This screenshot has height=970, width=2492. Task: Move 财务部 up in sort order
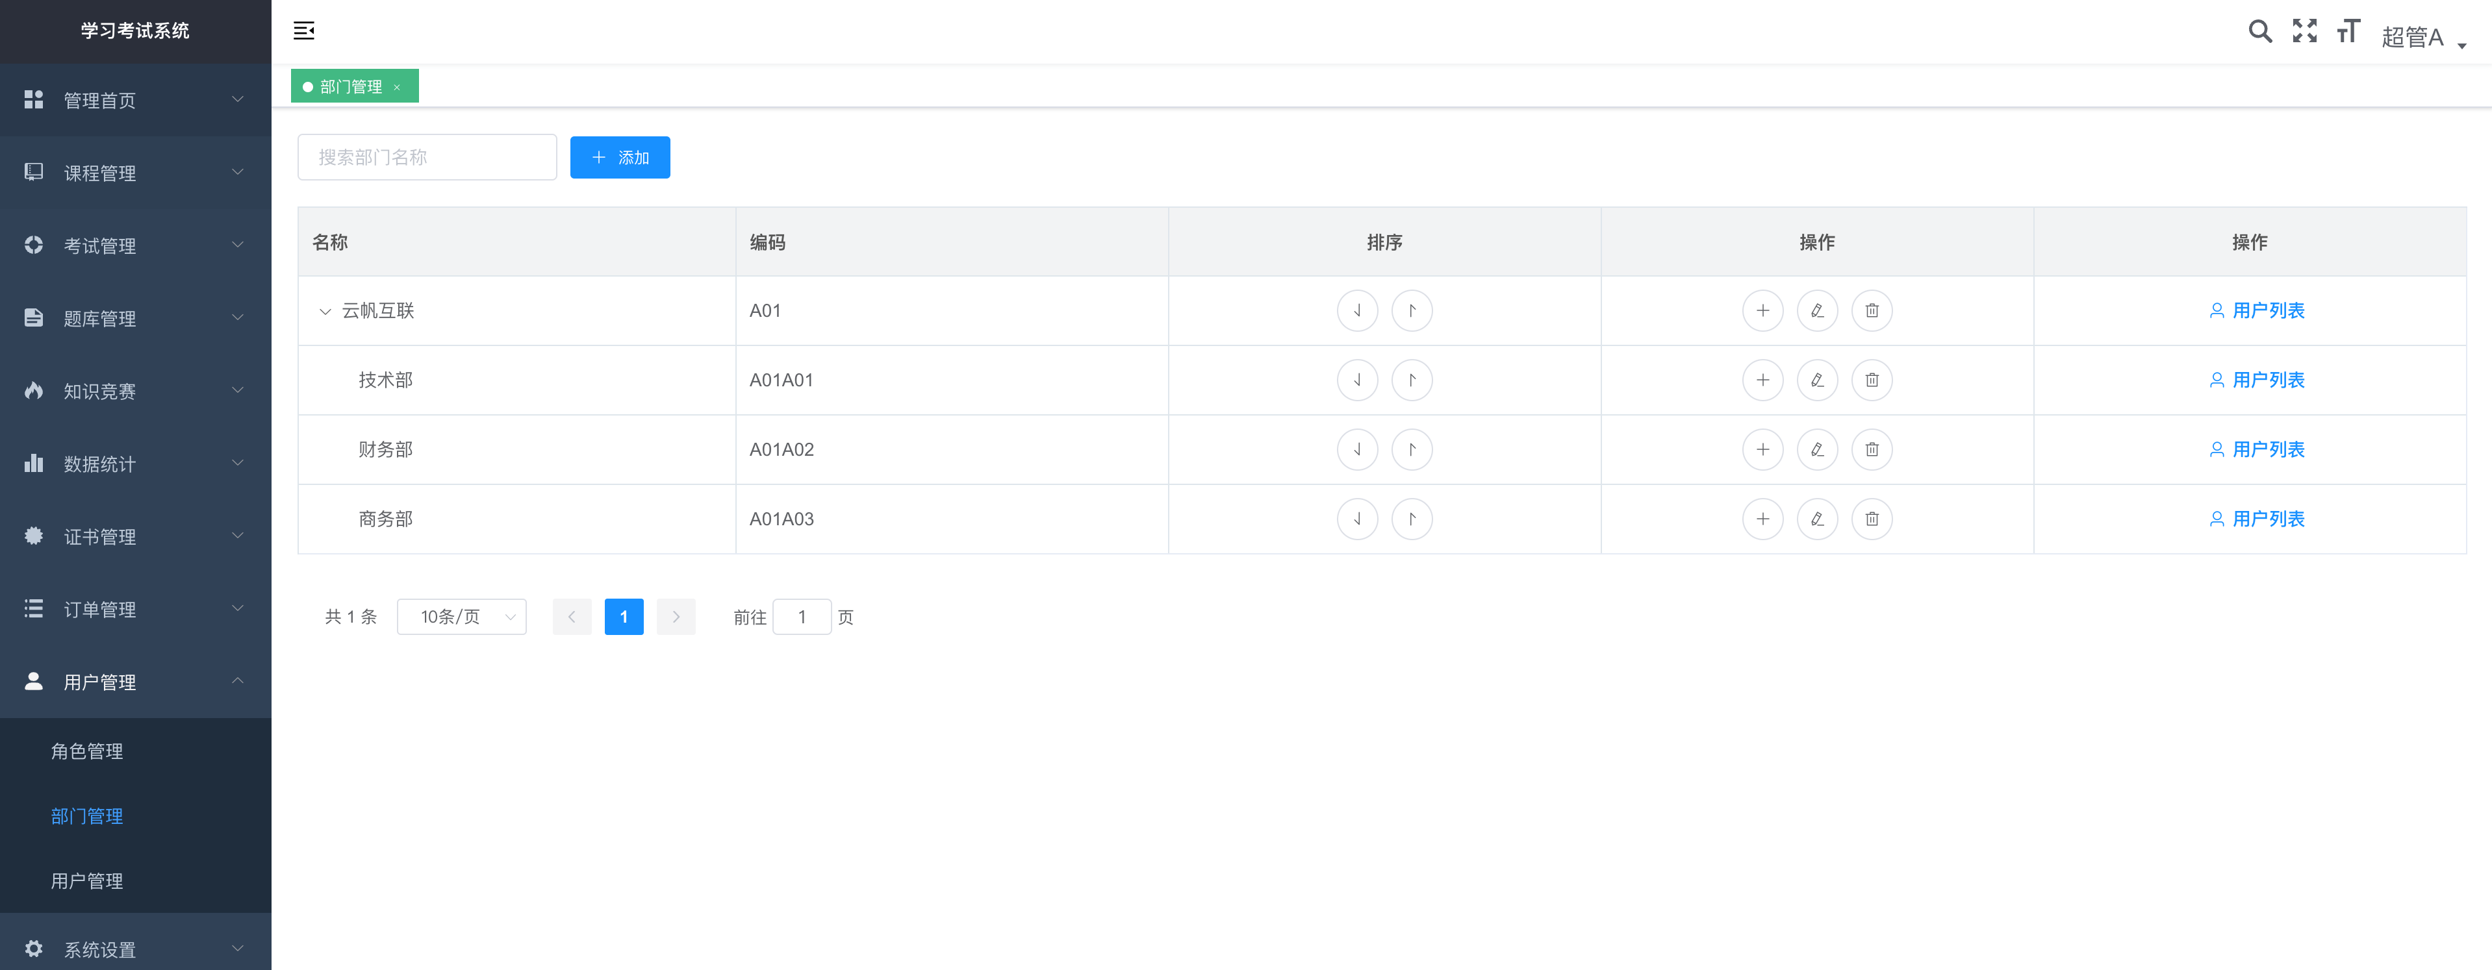click(1412, 450)
